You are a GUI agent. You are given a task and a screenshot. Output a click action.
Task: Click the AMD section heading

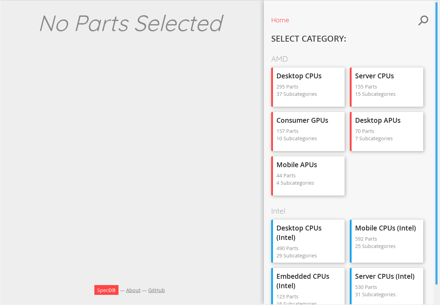coord(279,59)
